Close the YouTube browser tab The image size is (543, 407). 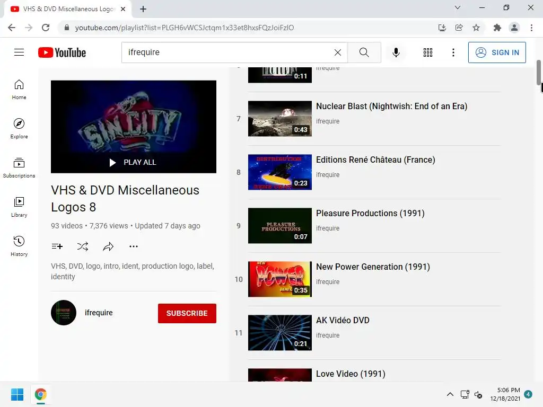123,9
